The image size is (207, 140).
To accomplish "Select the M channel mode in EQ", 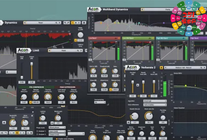I will pyautogui.click(x=14, y=133).
